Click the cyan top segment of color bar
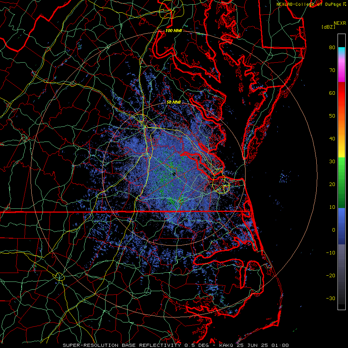 tap(341, 50)
